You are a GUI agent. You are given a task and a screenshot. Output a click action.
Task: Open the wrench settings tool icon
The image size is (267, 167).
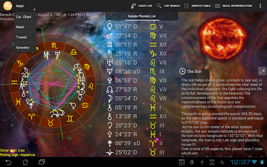point(262,71)
